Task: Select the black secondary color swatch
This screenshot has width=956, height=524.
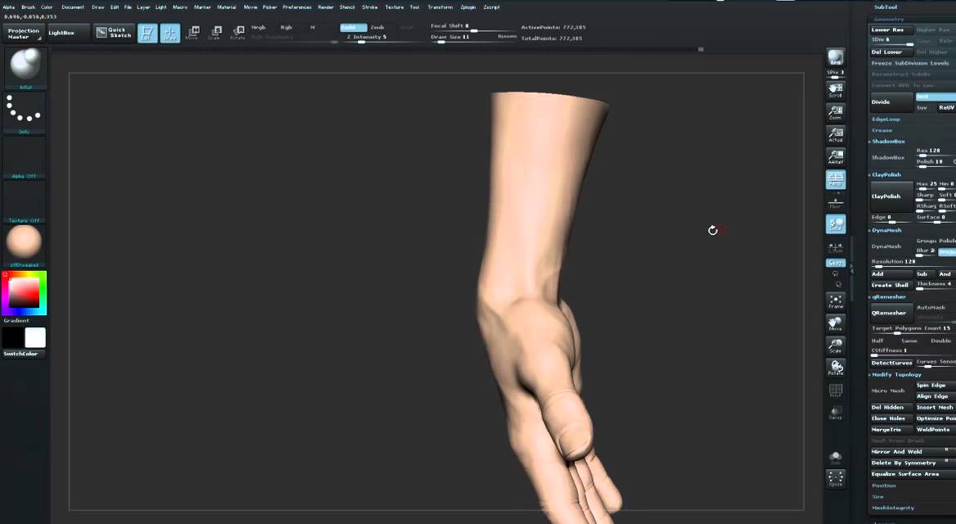Action: [13, 337]
